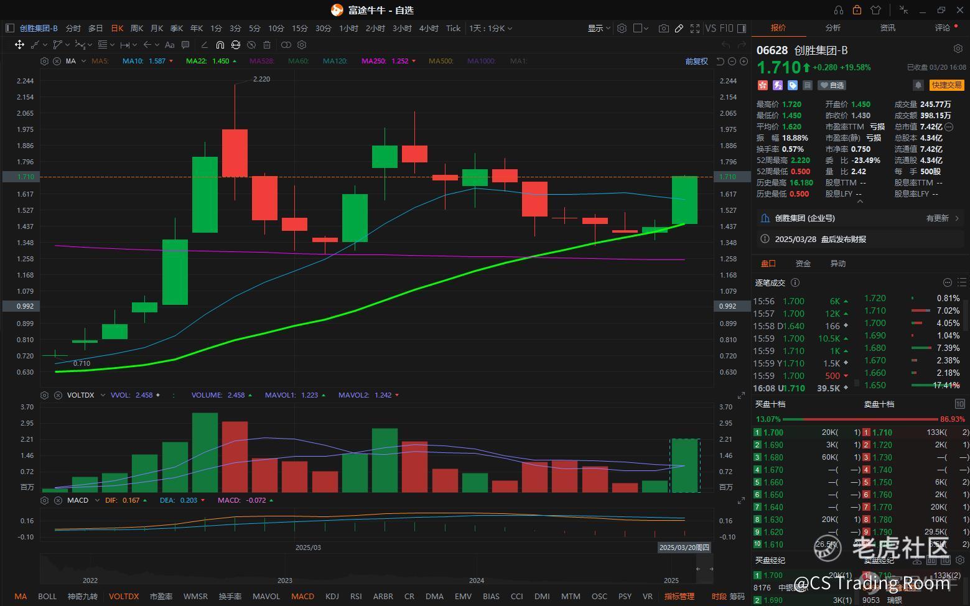Screen dimensions: 970x606
Task: Close the VOLTDX volume indicator panel
Action: (x=58, y=395)
